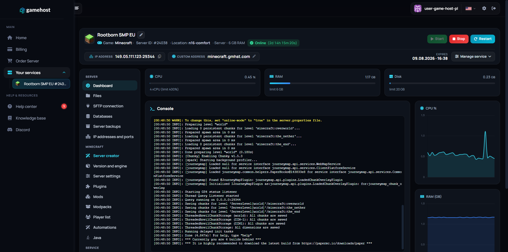The image size is (508, 252).
Task: Open Server backups page
Action: click(110, 126)
